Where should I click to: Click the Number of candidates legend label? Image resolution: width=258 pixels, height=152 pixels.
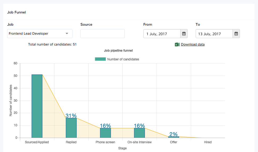(123, 59)
